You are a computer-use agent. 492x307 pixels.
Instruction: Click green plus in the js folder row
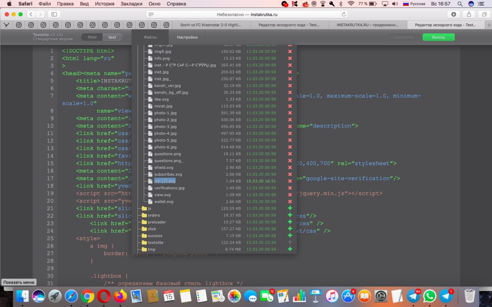(290, 208)
